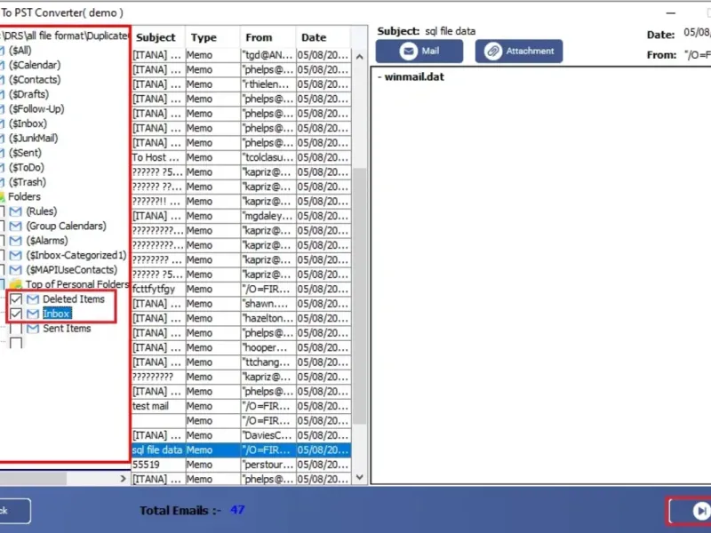Click the (Rules) envelope icon
Screen dimensions: 711x533
[15, 211]
